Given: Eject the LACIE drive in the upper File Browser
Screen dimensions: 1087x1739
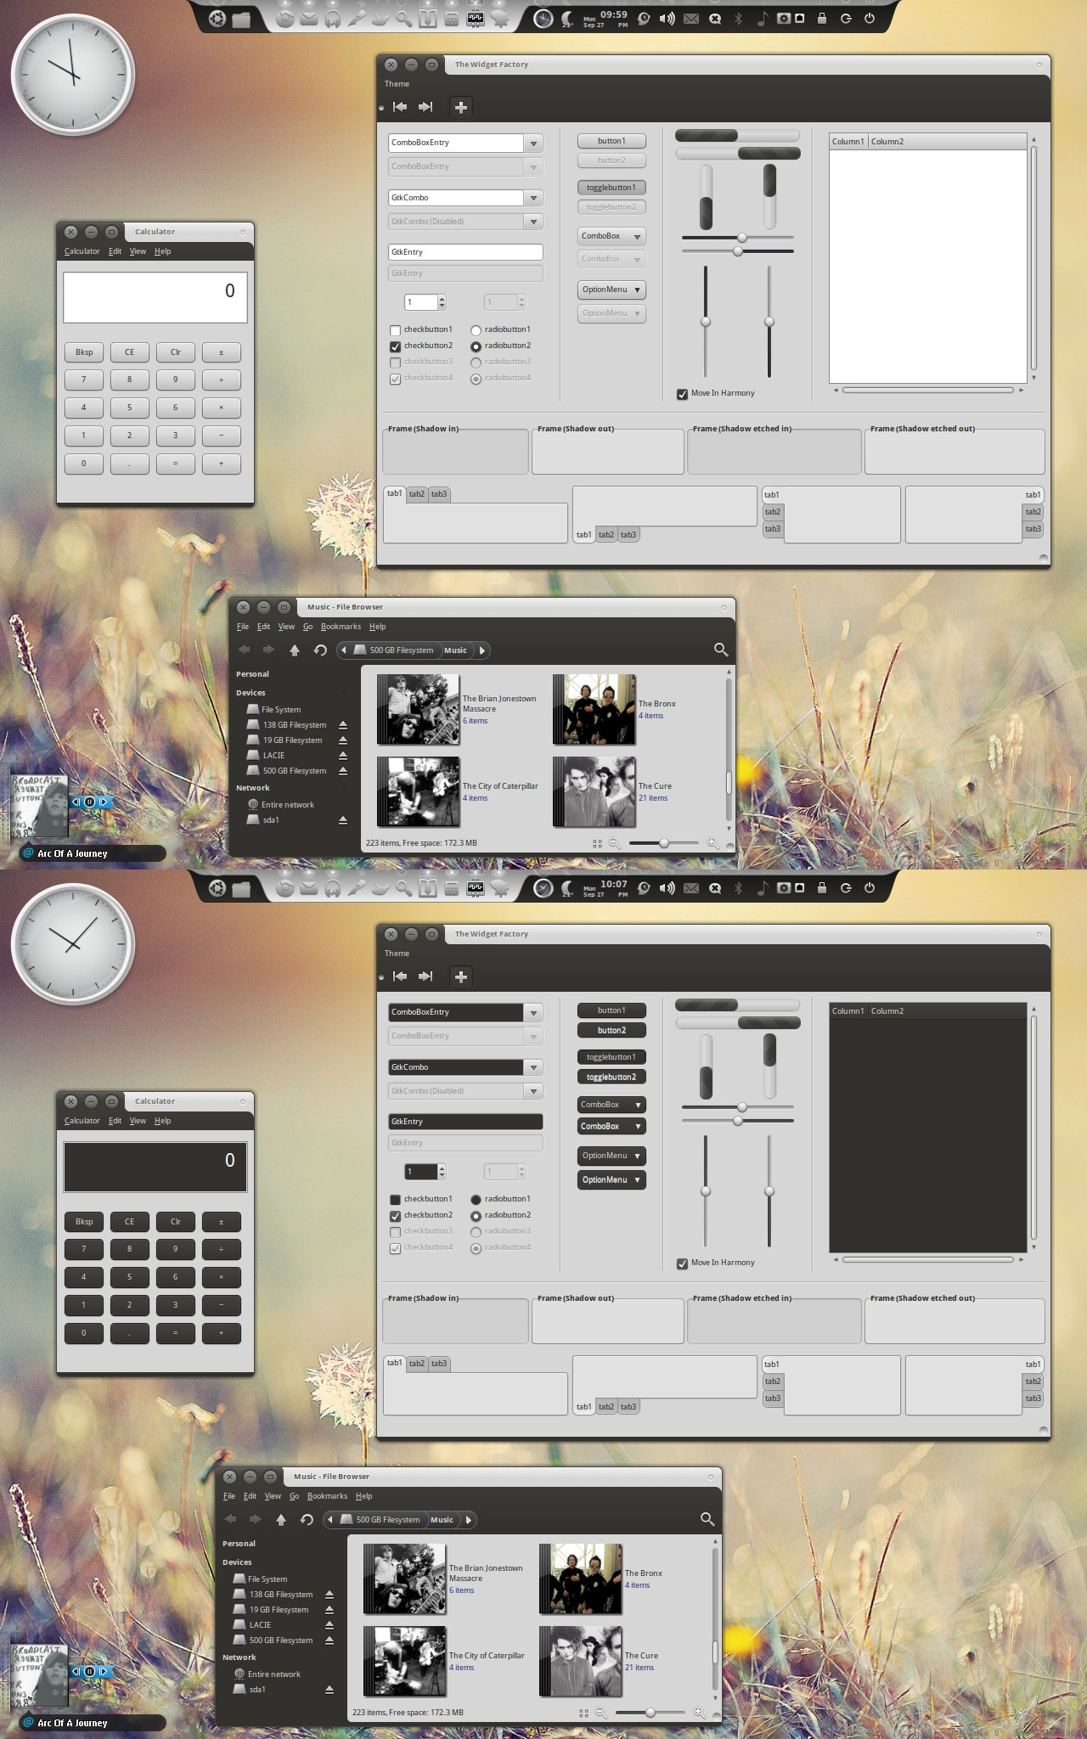Looking at the screenshot, I should coord(343,756).
